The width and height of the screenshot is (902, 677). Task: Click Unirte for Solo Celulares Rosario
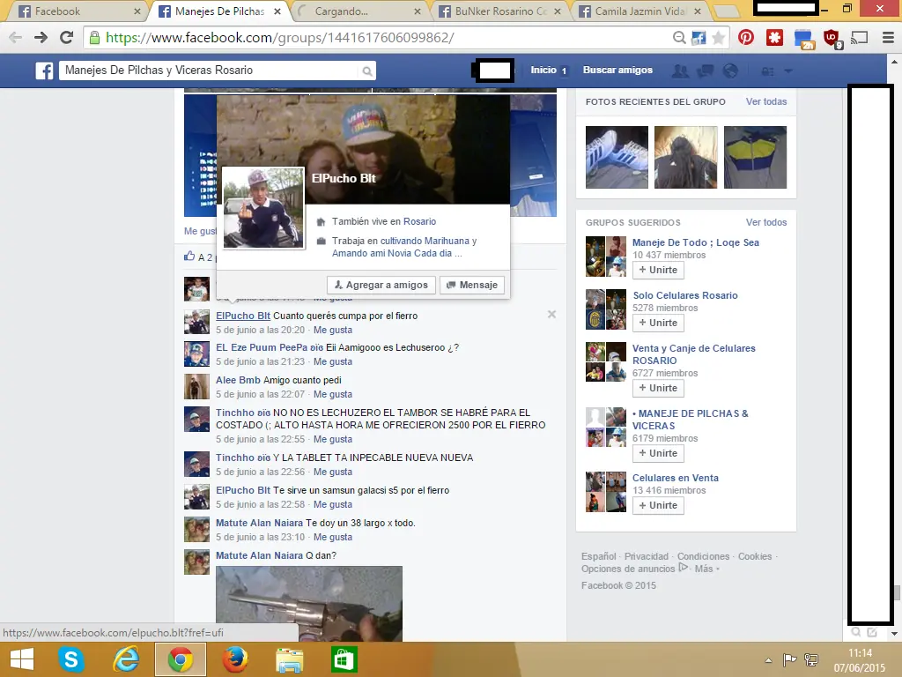click(657, 323)
